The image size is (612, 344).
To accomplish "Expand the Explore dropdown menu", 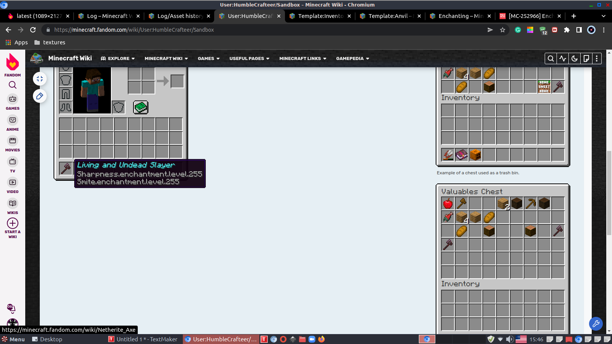I will tap(118, 58).
